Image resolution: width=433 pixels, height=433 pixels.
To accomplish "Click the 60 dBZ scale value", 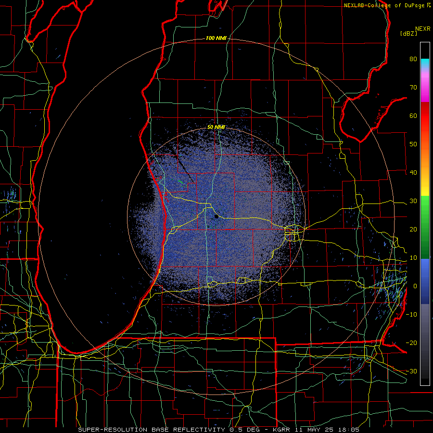I will pyautogui.click(x=413, y=115).
